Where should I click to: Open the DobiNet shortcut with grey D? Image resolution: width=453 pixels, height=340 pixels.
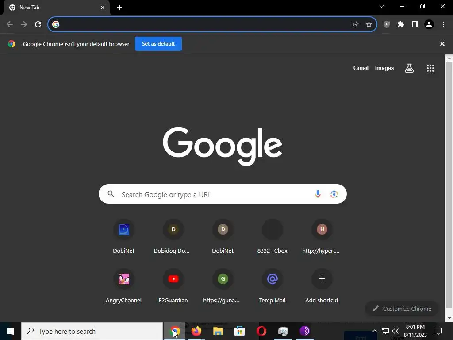(223, 237)
